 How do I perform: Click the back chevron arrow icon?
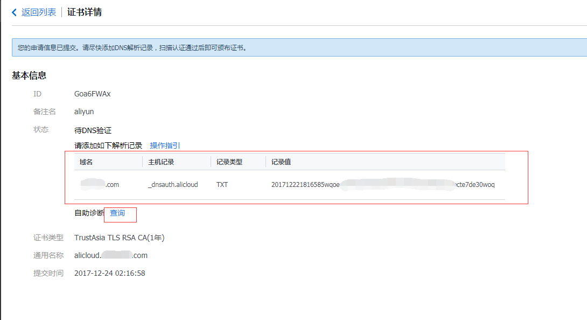pos(15,12)
